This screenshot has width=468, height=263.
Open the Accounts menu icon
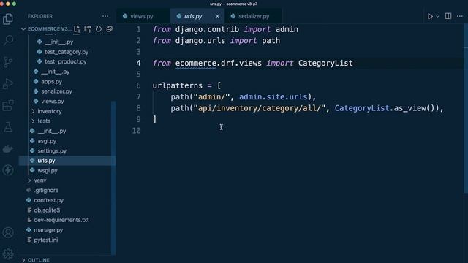coord(8,232)
